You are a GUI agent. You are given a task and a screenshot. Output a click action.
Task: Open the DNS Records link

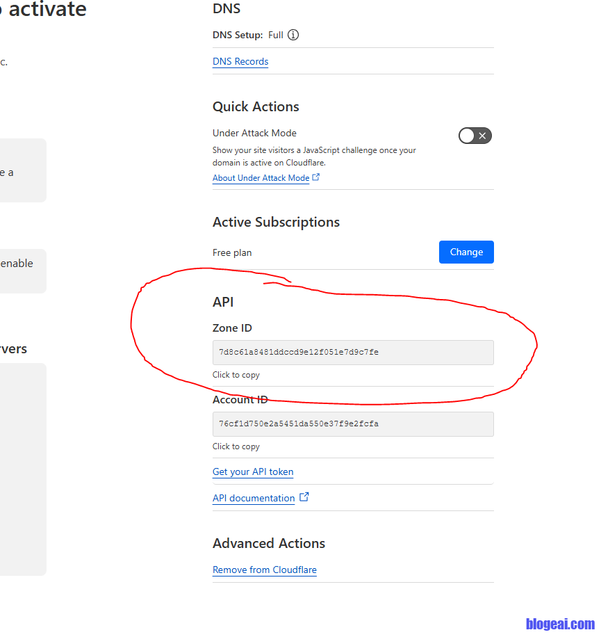(x=240, y=61)
